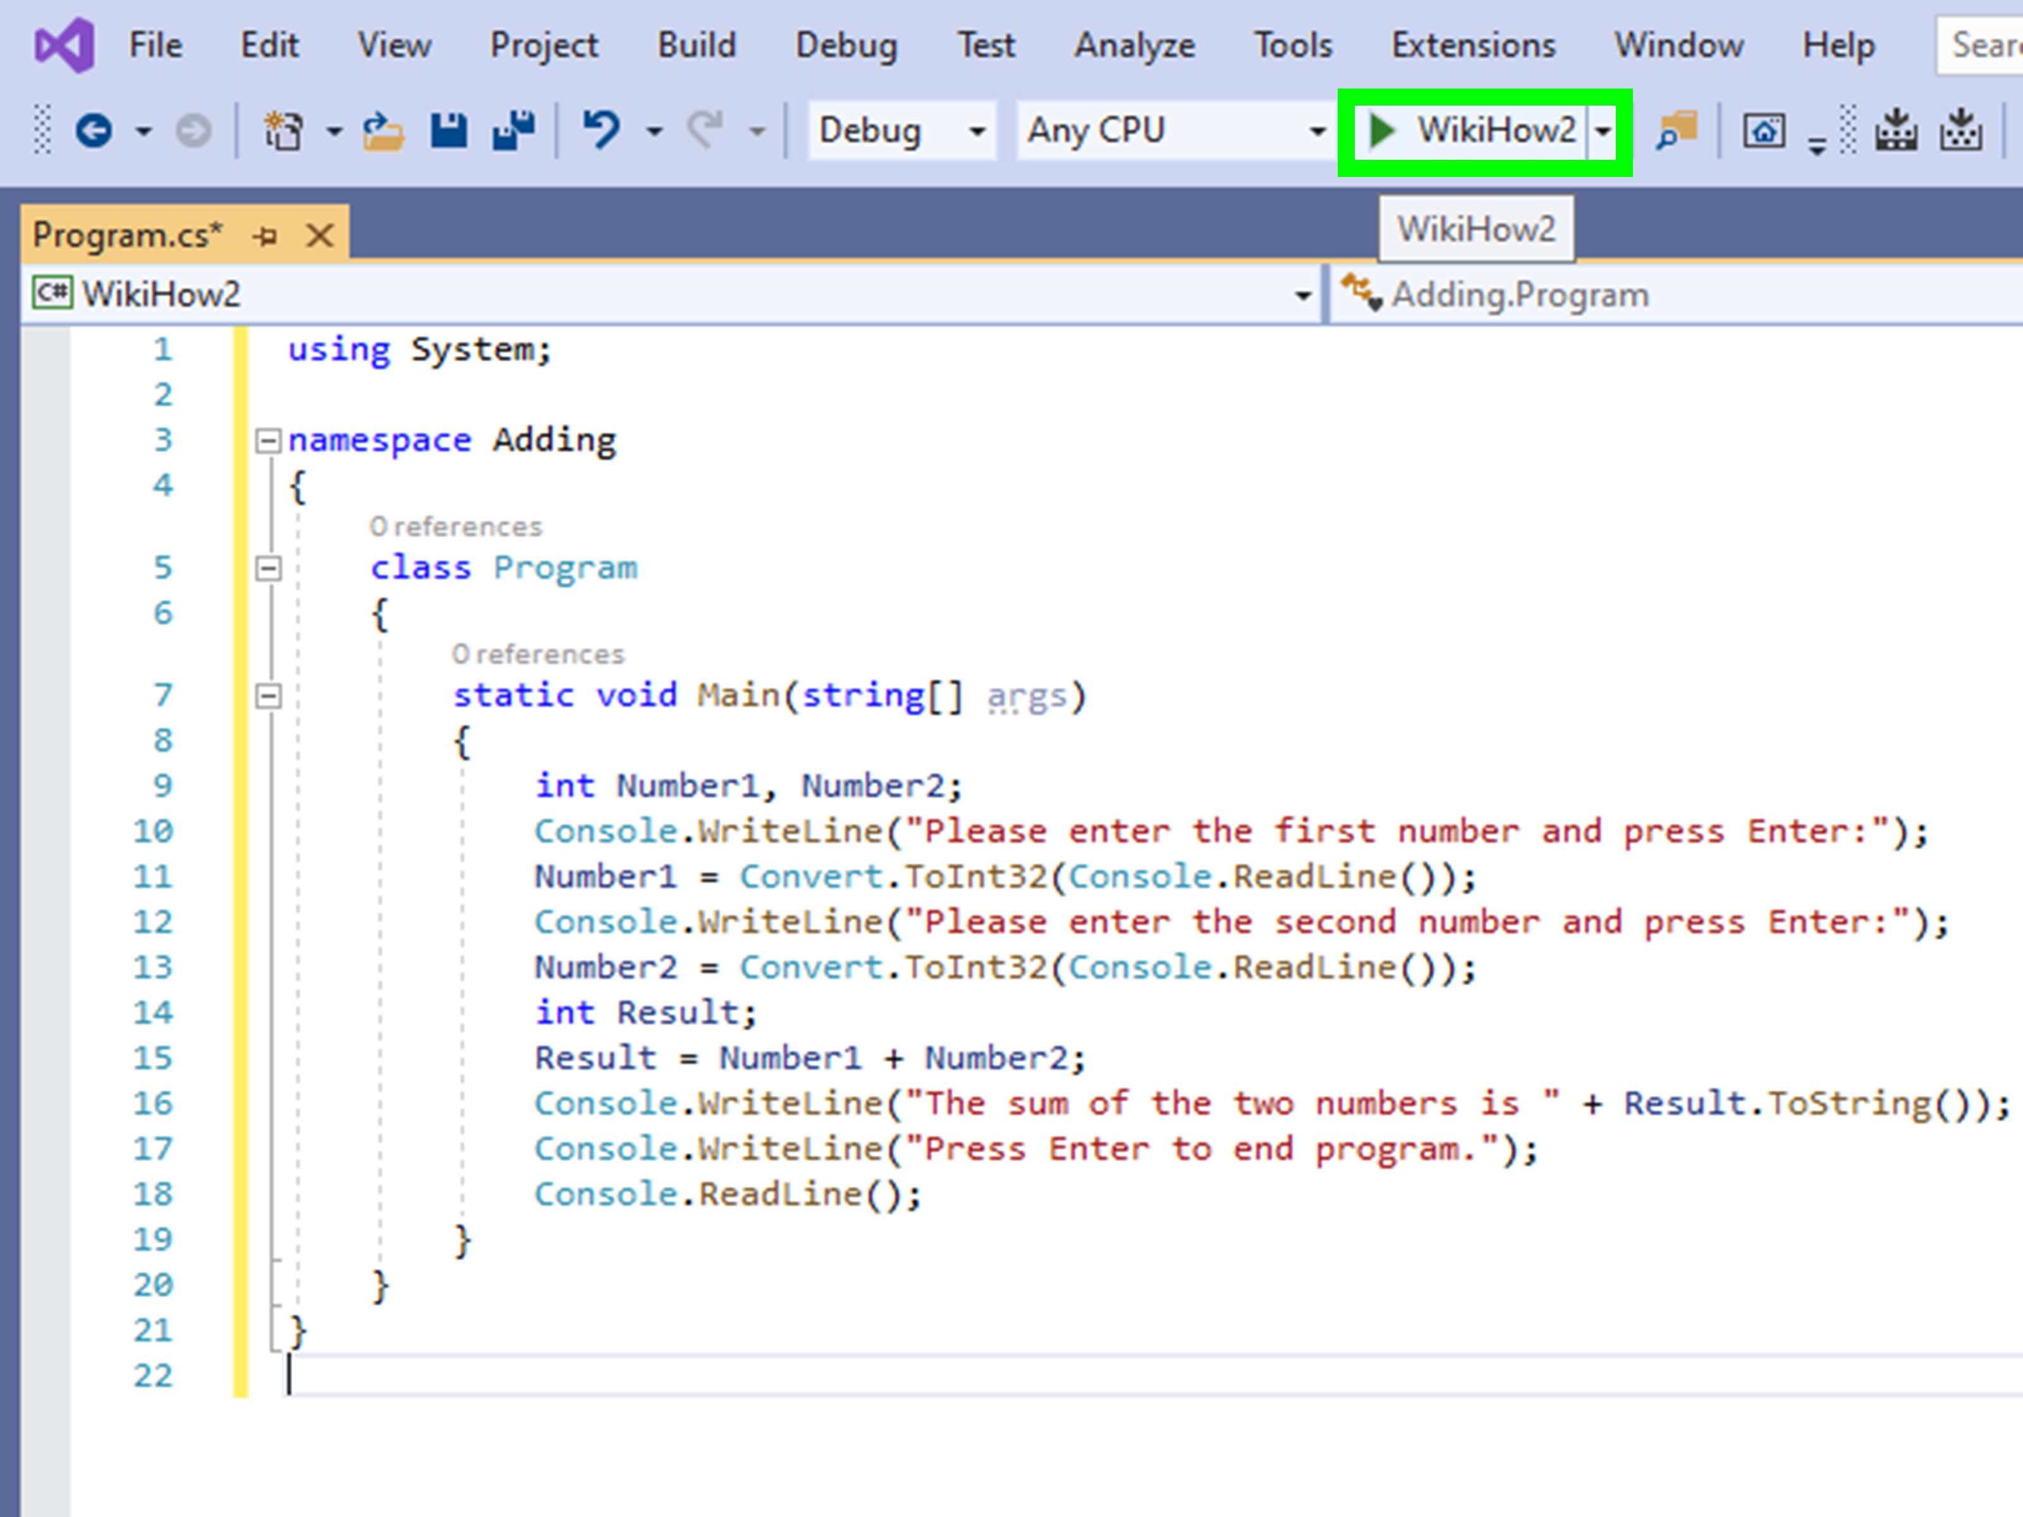Image resolution: width=2023 pixels, height=1517 pixels.
Task: Collapse the Main method block
Action: click(x=268, y=697)
